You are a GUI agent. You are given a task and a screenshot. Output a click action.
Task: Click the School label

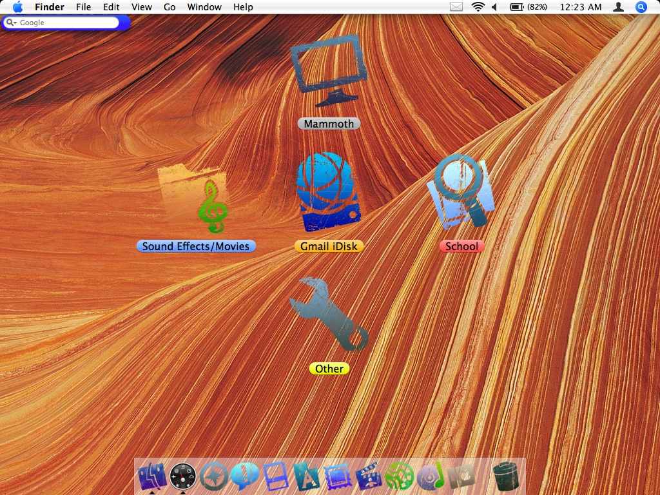(x=461, y=246)
